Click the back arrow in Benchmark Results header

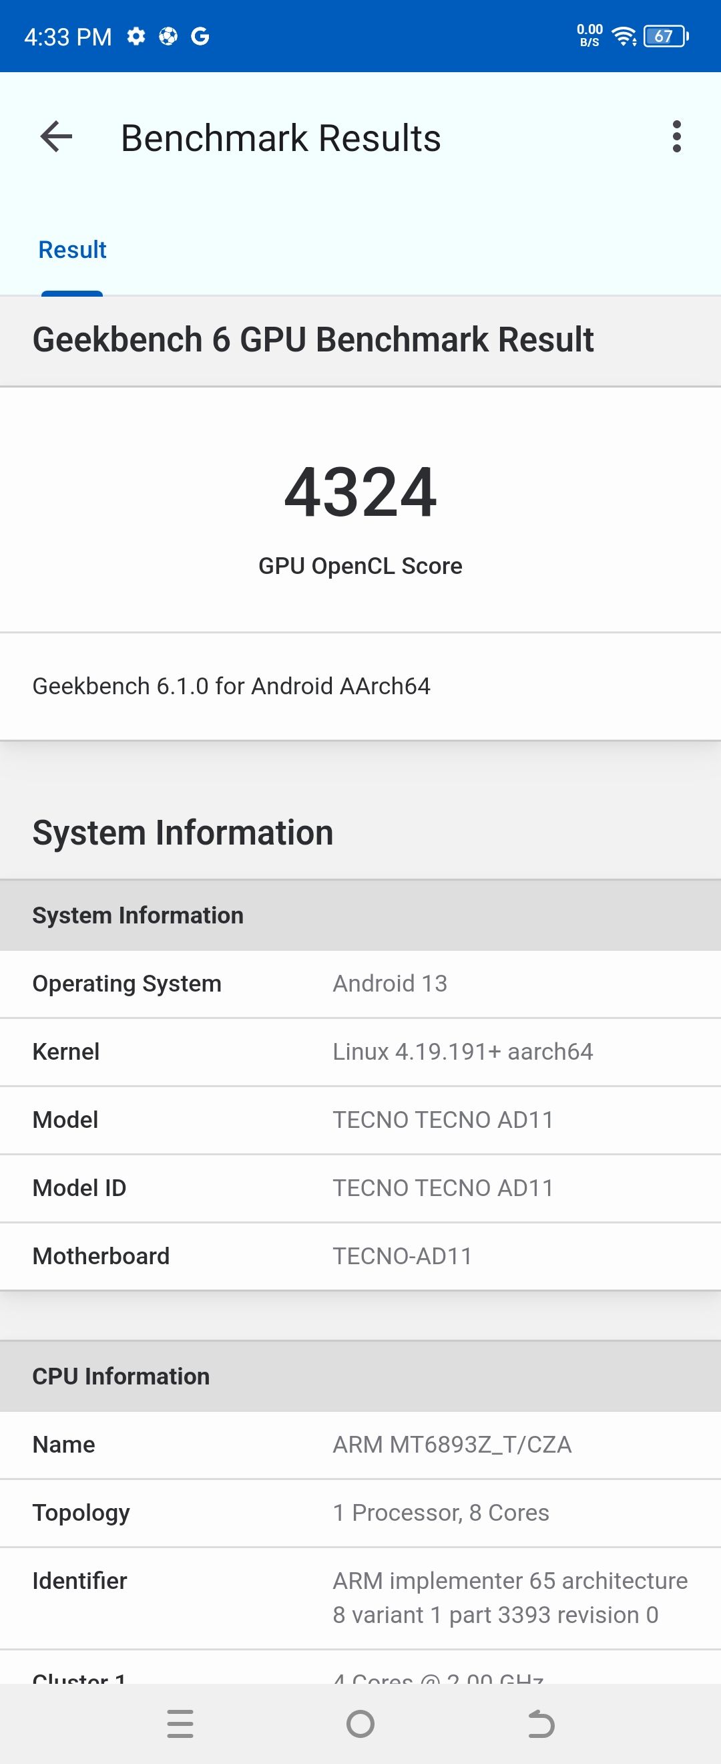click(x=56, y=136)
